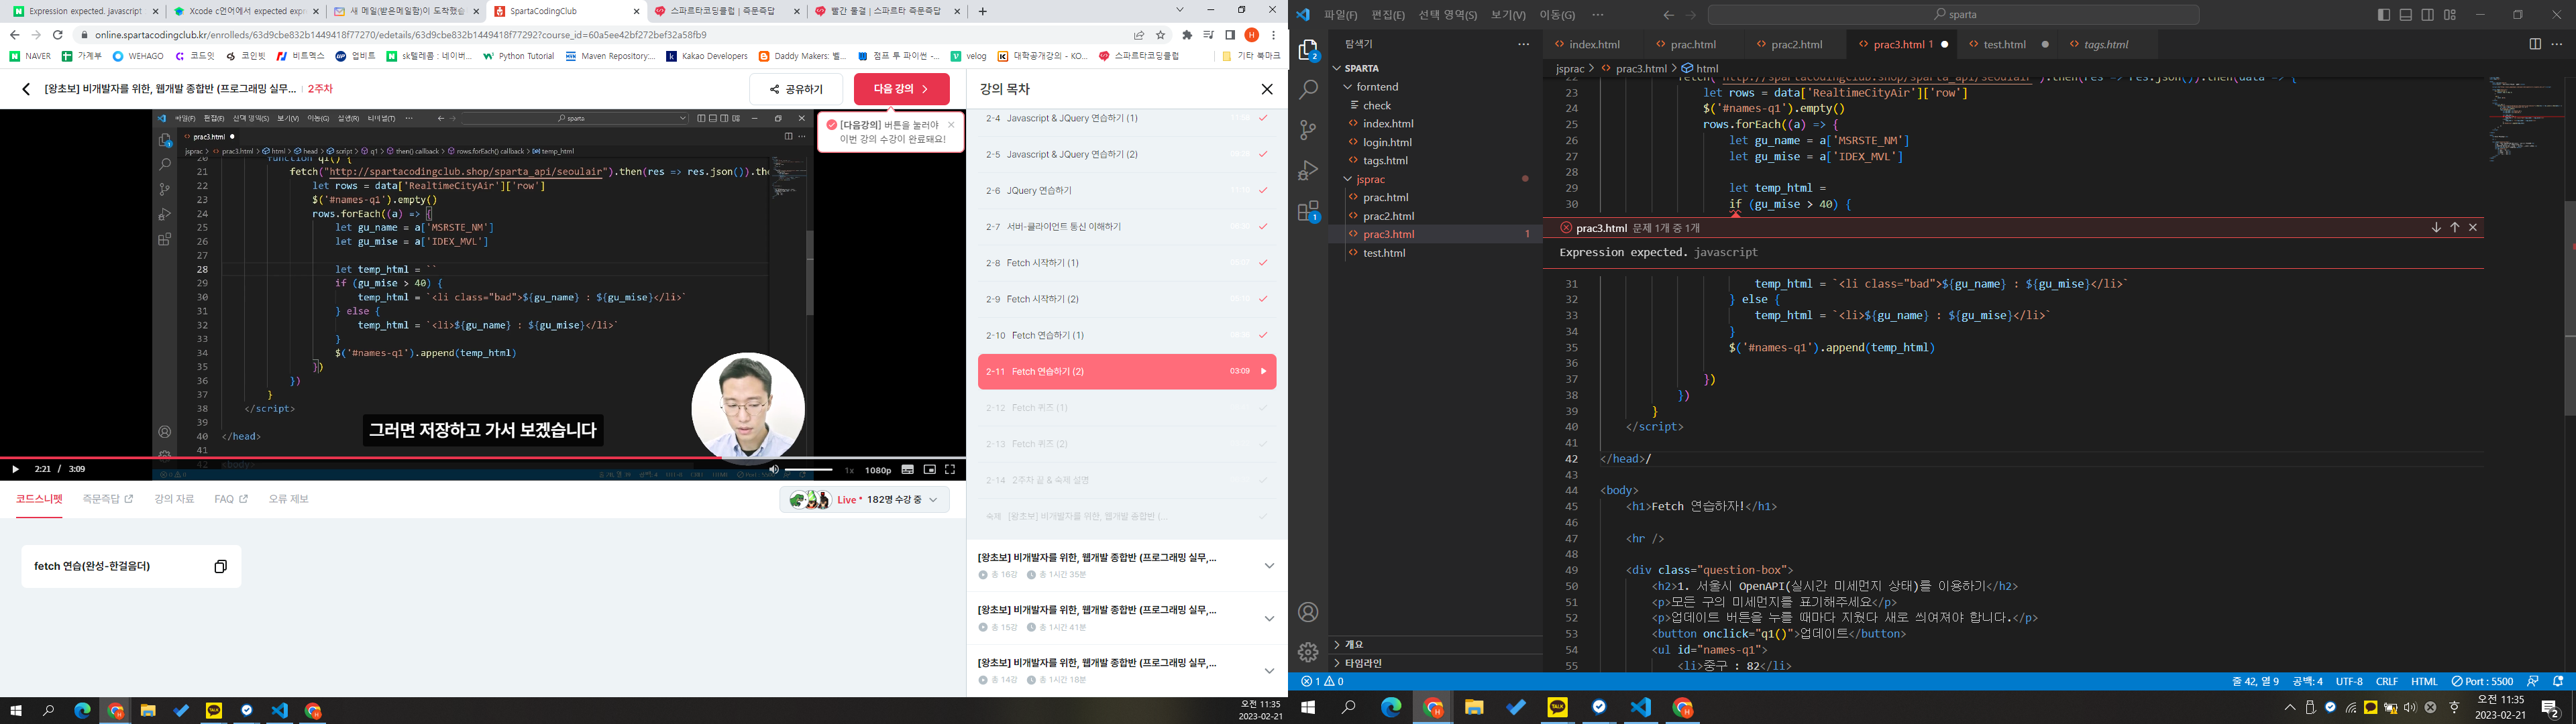The height and width of the screenshot is (724, 2576).
Task: Open the FAQ link
Action: click(231, 499)
